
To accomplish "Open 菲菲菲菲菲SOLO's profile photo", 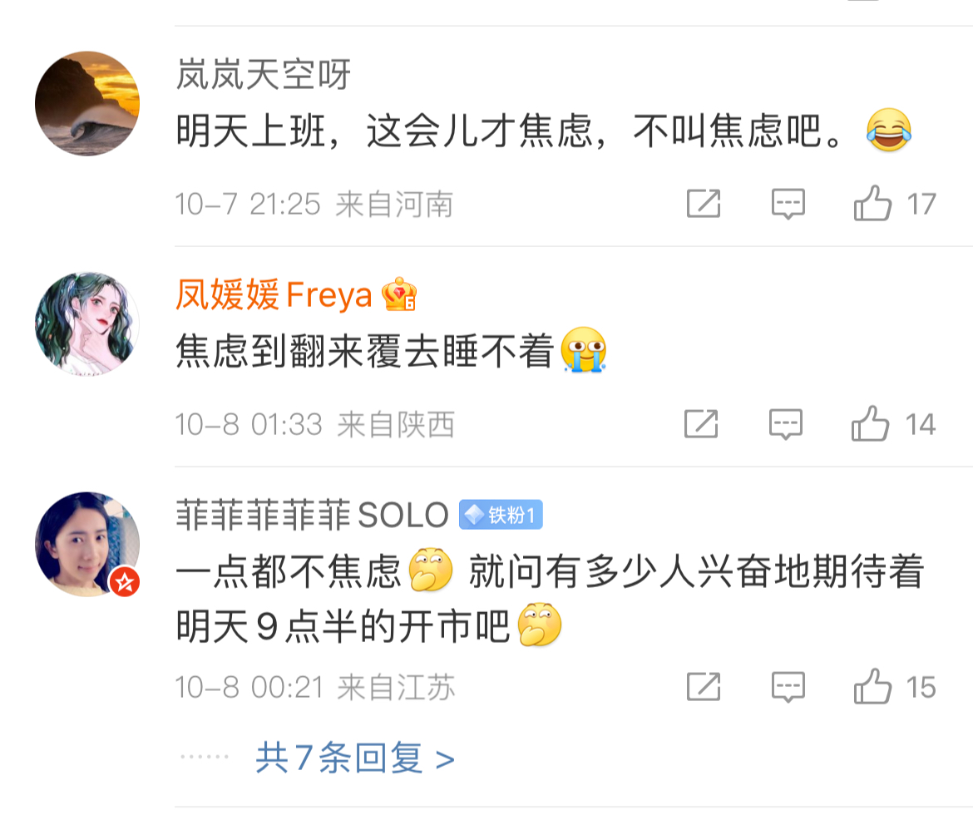I will click(87, 544).
